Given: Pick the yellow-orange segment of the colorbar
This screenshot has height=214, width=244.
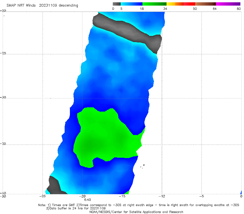Looking at the screenshot, I should coord(175,4).
